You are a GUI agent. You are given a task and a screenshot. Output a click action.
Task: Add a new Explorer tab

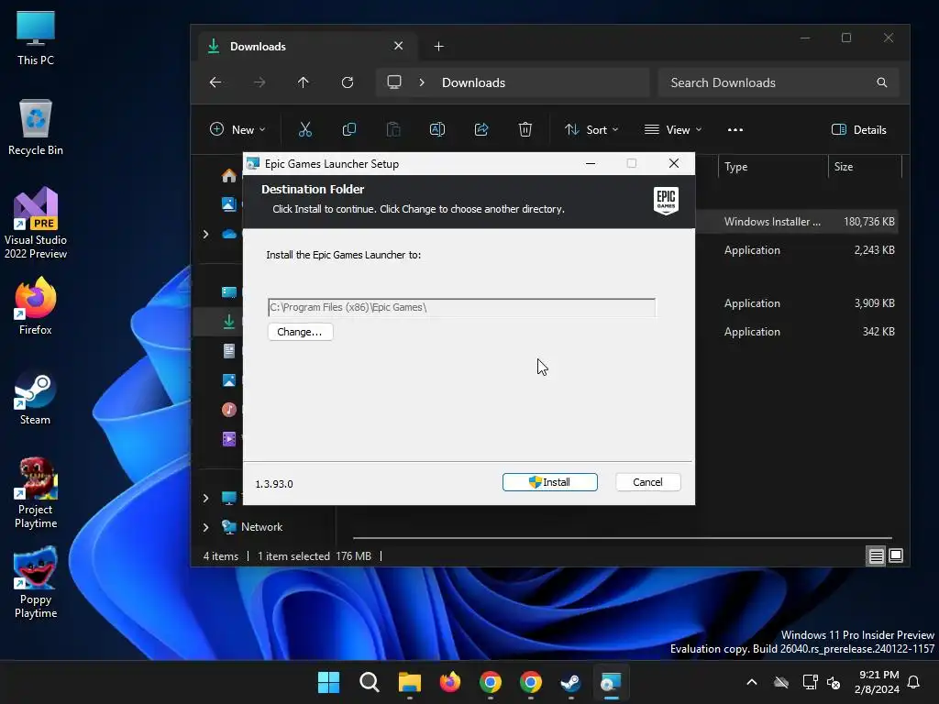coord(439,46)
